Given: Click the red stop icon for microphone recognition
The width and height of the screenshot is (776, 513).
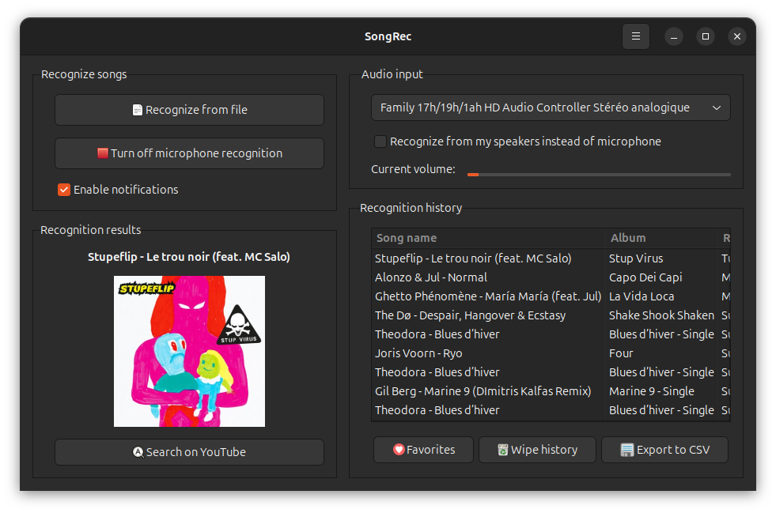Looking at the screenshot, I should (102, 153).
